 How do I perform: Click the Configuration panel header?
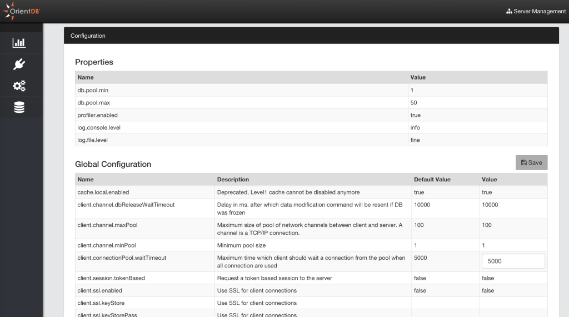pyautogui.click(x=311, y=36)
